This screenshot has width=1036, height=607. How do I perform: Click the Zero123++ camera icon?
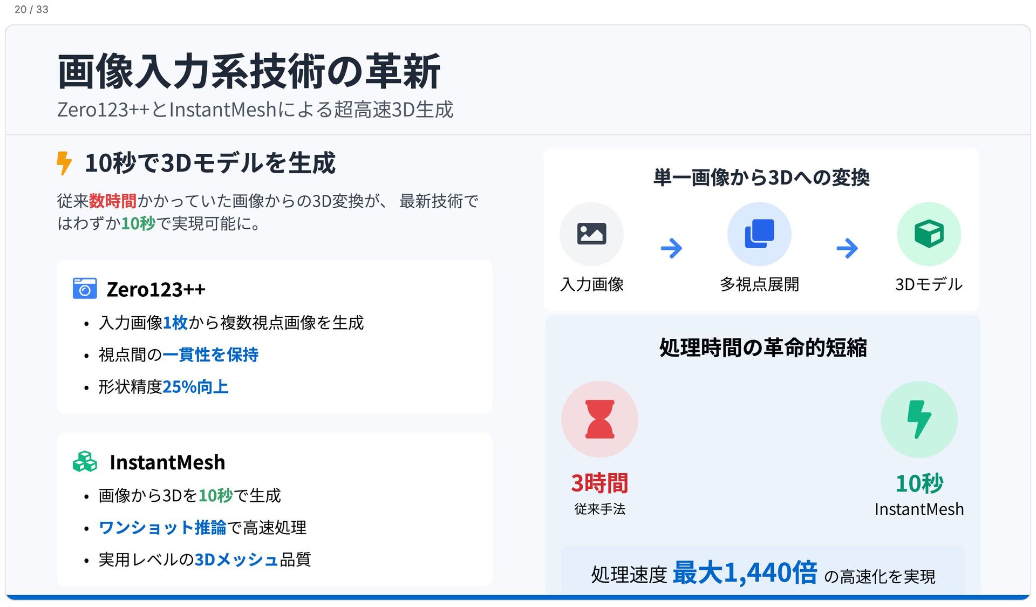85,289
